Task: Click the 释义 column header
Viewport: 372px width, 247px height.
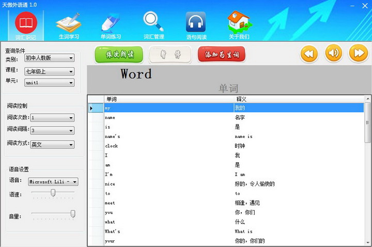Action: tap(241, 99)
